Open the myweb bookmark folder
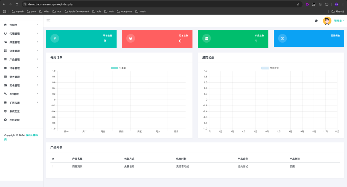This screenshot has width=347, height=187. (x=18, y=11)
